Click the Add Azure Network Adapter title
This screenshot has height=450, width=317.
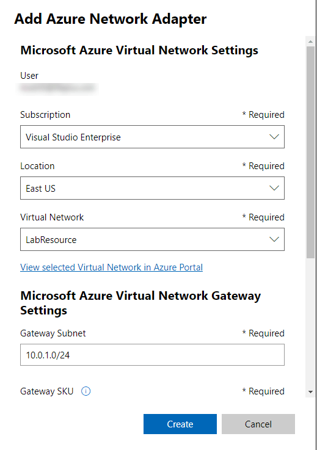[x=111, y=19]
